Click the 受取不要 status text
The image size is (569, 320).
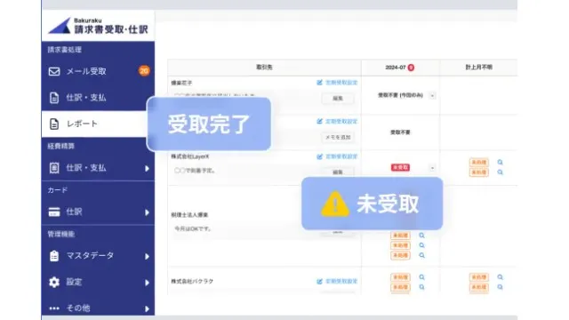coord(400,132)
